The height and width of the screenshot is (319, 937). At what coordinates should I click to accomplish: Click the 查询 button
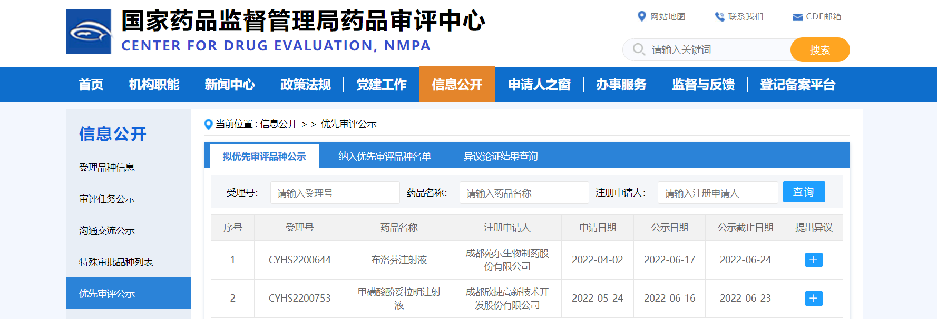click(804, 192)
